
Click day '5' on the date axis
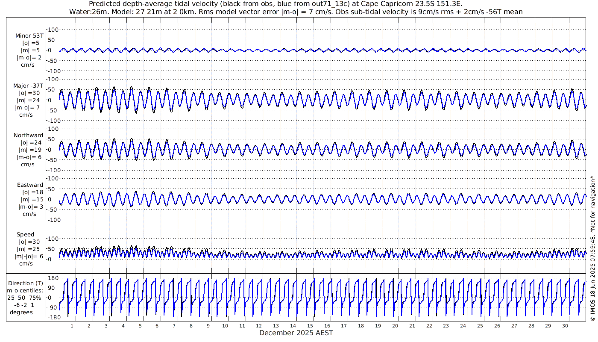coord(140,326)
